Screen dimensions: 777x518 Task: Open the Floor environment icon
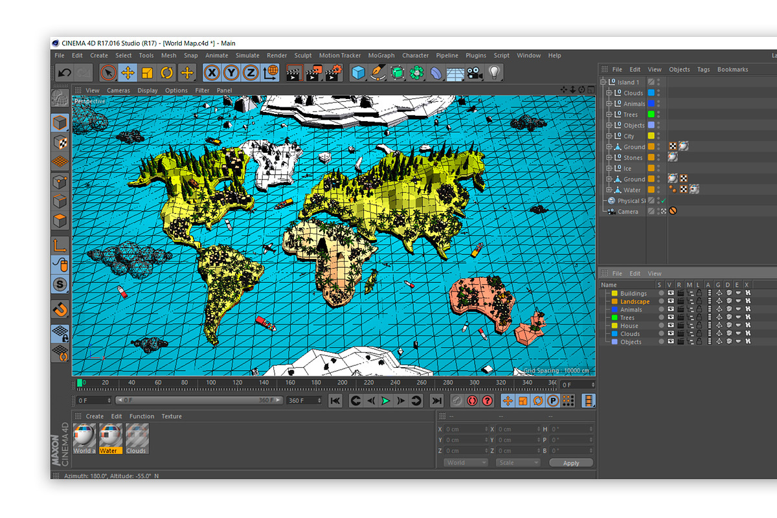[456, 73]
